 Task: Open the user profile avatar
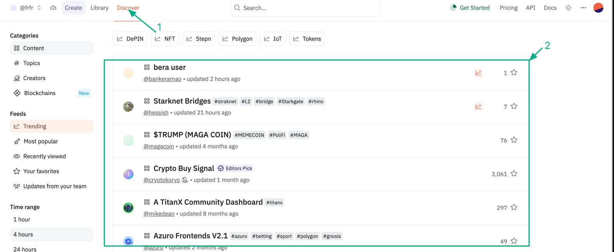pos(598,8)
